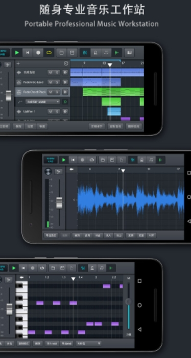This screenshot has width=191, height=358.
Task: Click the playhead marker above the waveform
Action: (x=123, y=170)
